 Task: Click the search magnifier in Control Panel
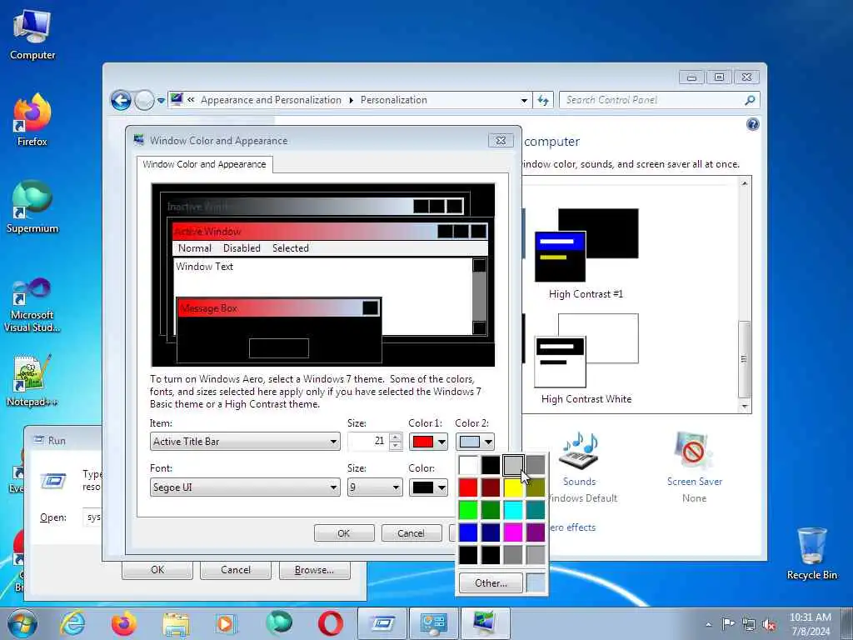pos(750,100)
